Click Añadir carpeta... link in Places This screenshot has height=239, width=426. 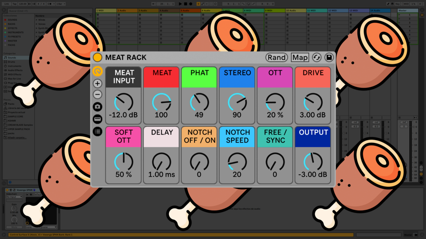(17, 137)
